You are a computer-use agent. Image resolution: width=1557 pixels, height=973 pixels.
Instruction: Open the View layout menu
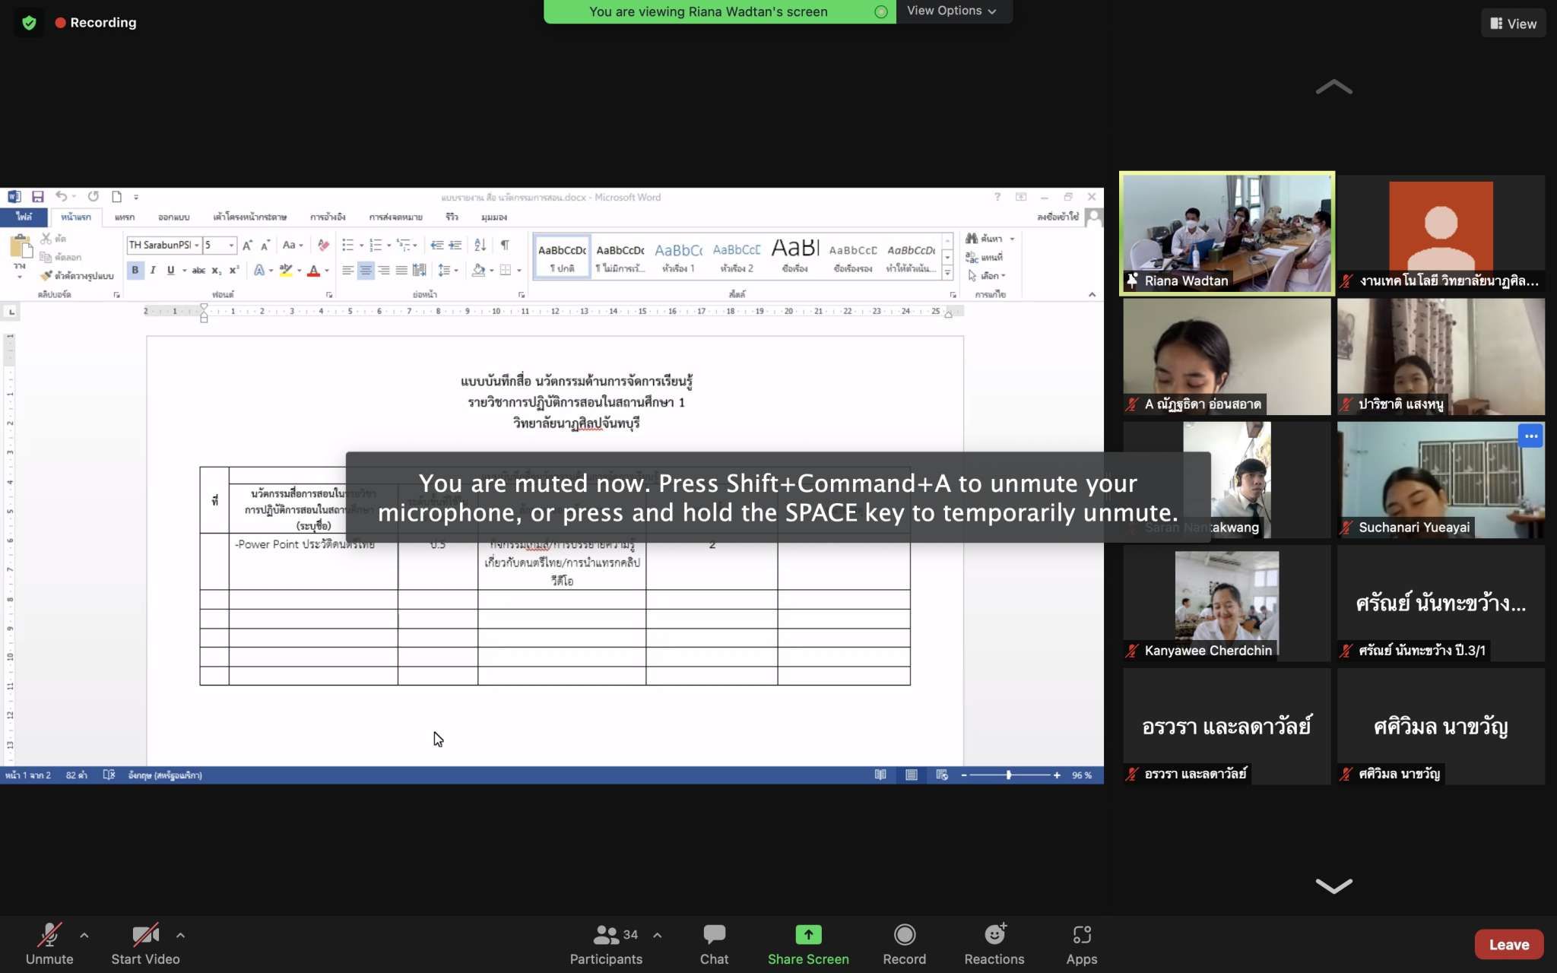click(1513, 24)
